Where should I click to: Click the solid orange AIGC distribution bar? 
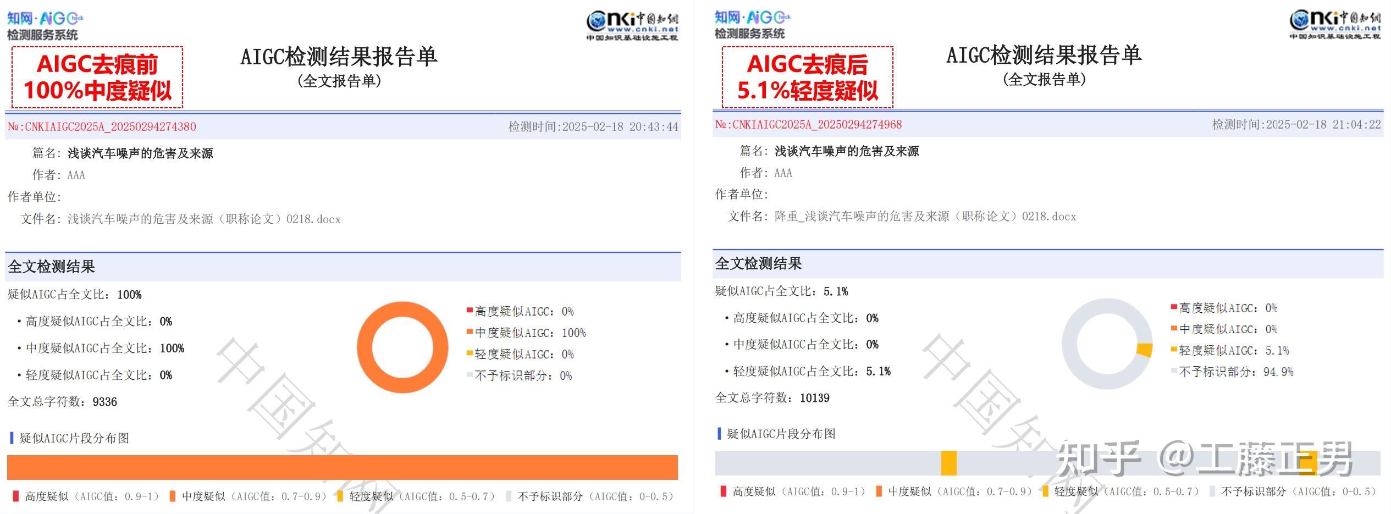pos(343,468)
